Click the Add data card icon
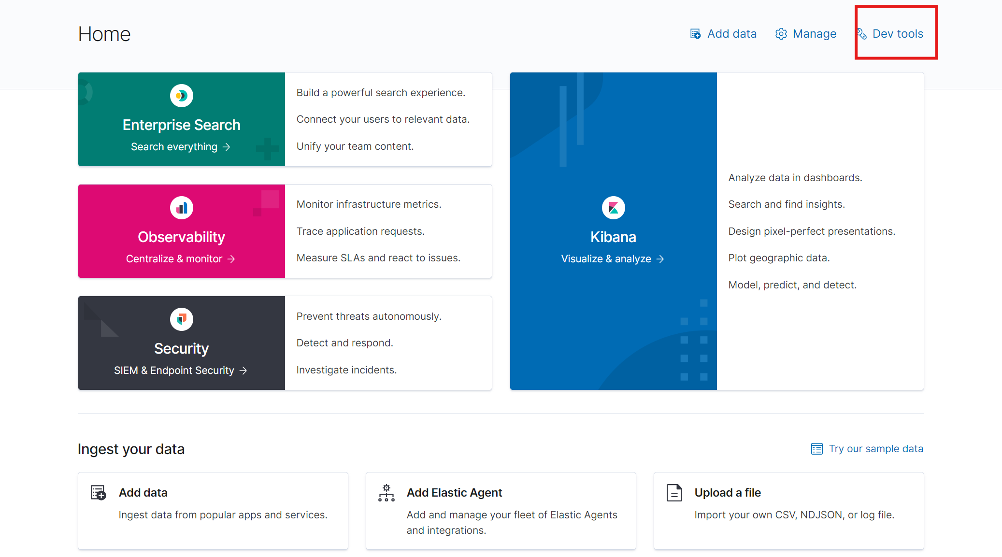 [x=99, y=493]
